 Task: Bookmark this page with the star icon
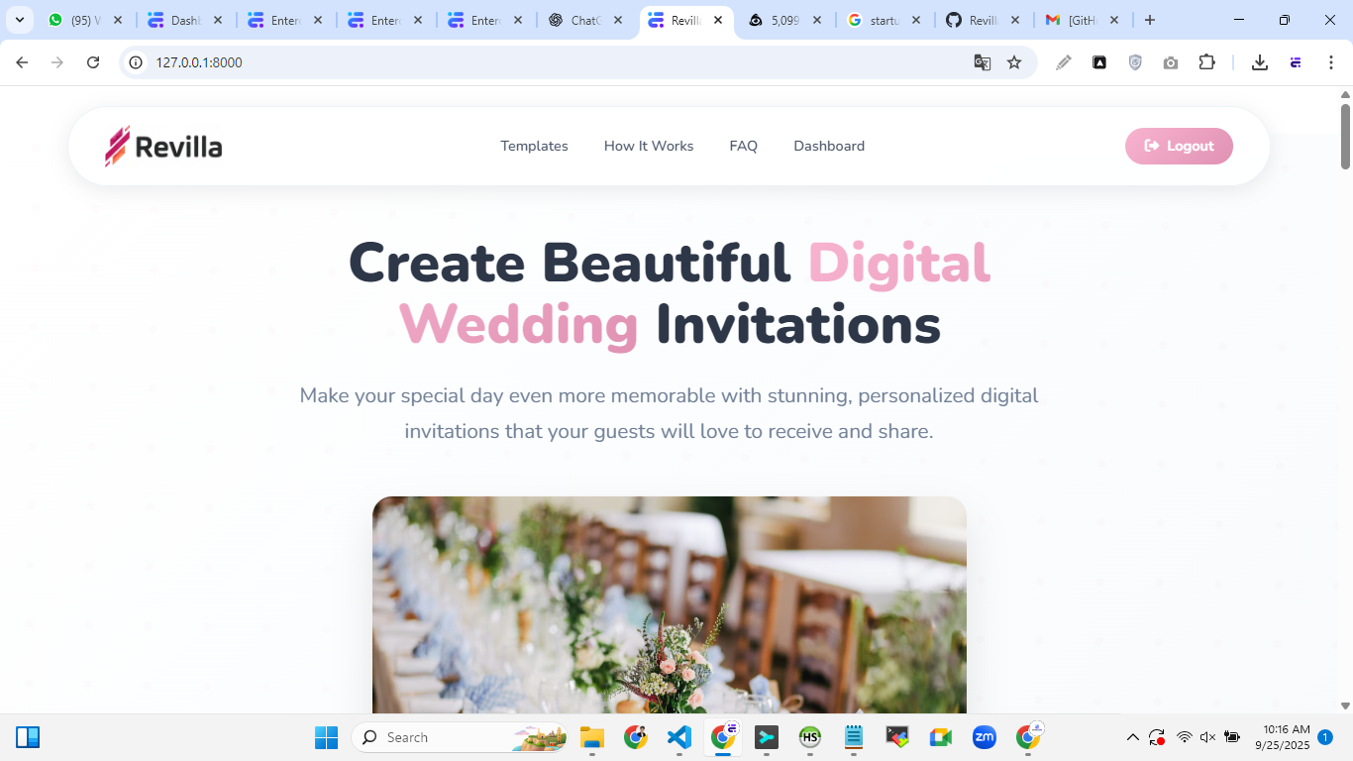click(1014, 62)
